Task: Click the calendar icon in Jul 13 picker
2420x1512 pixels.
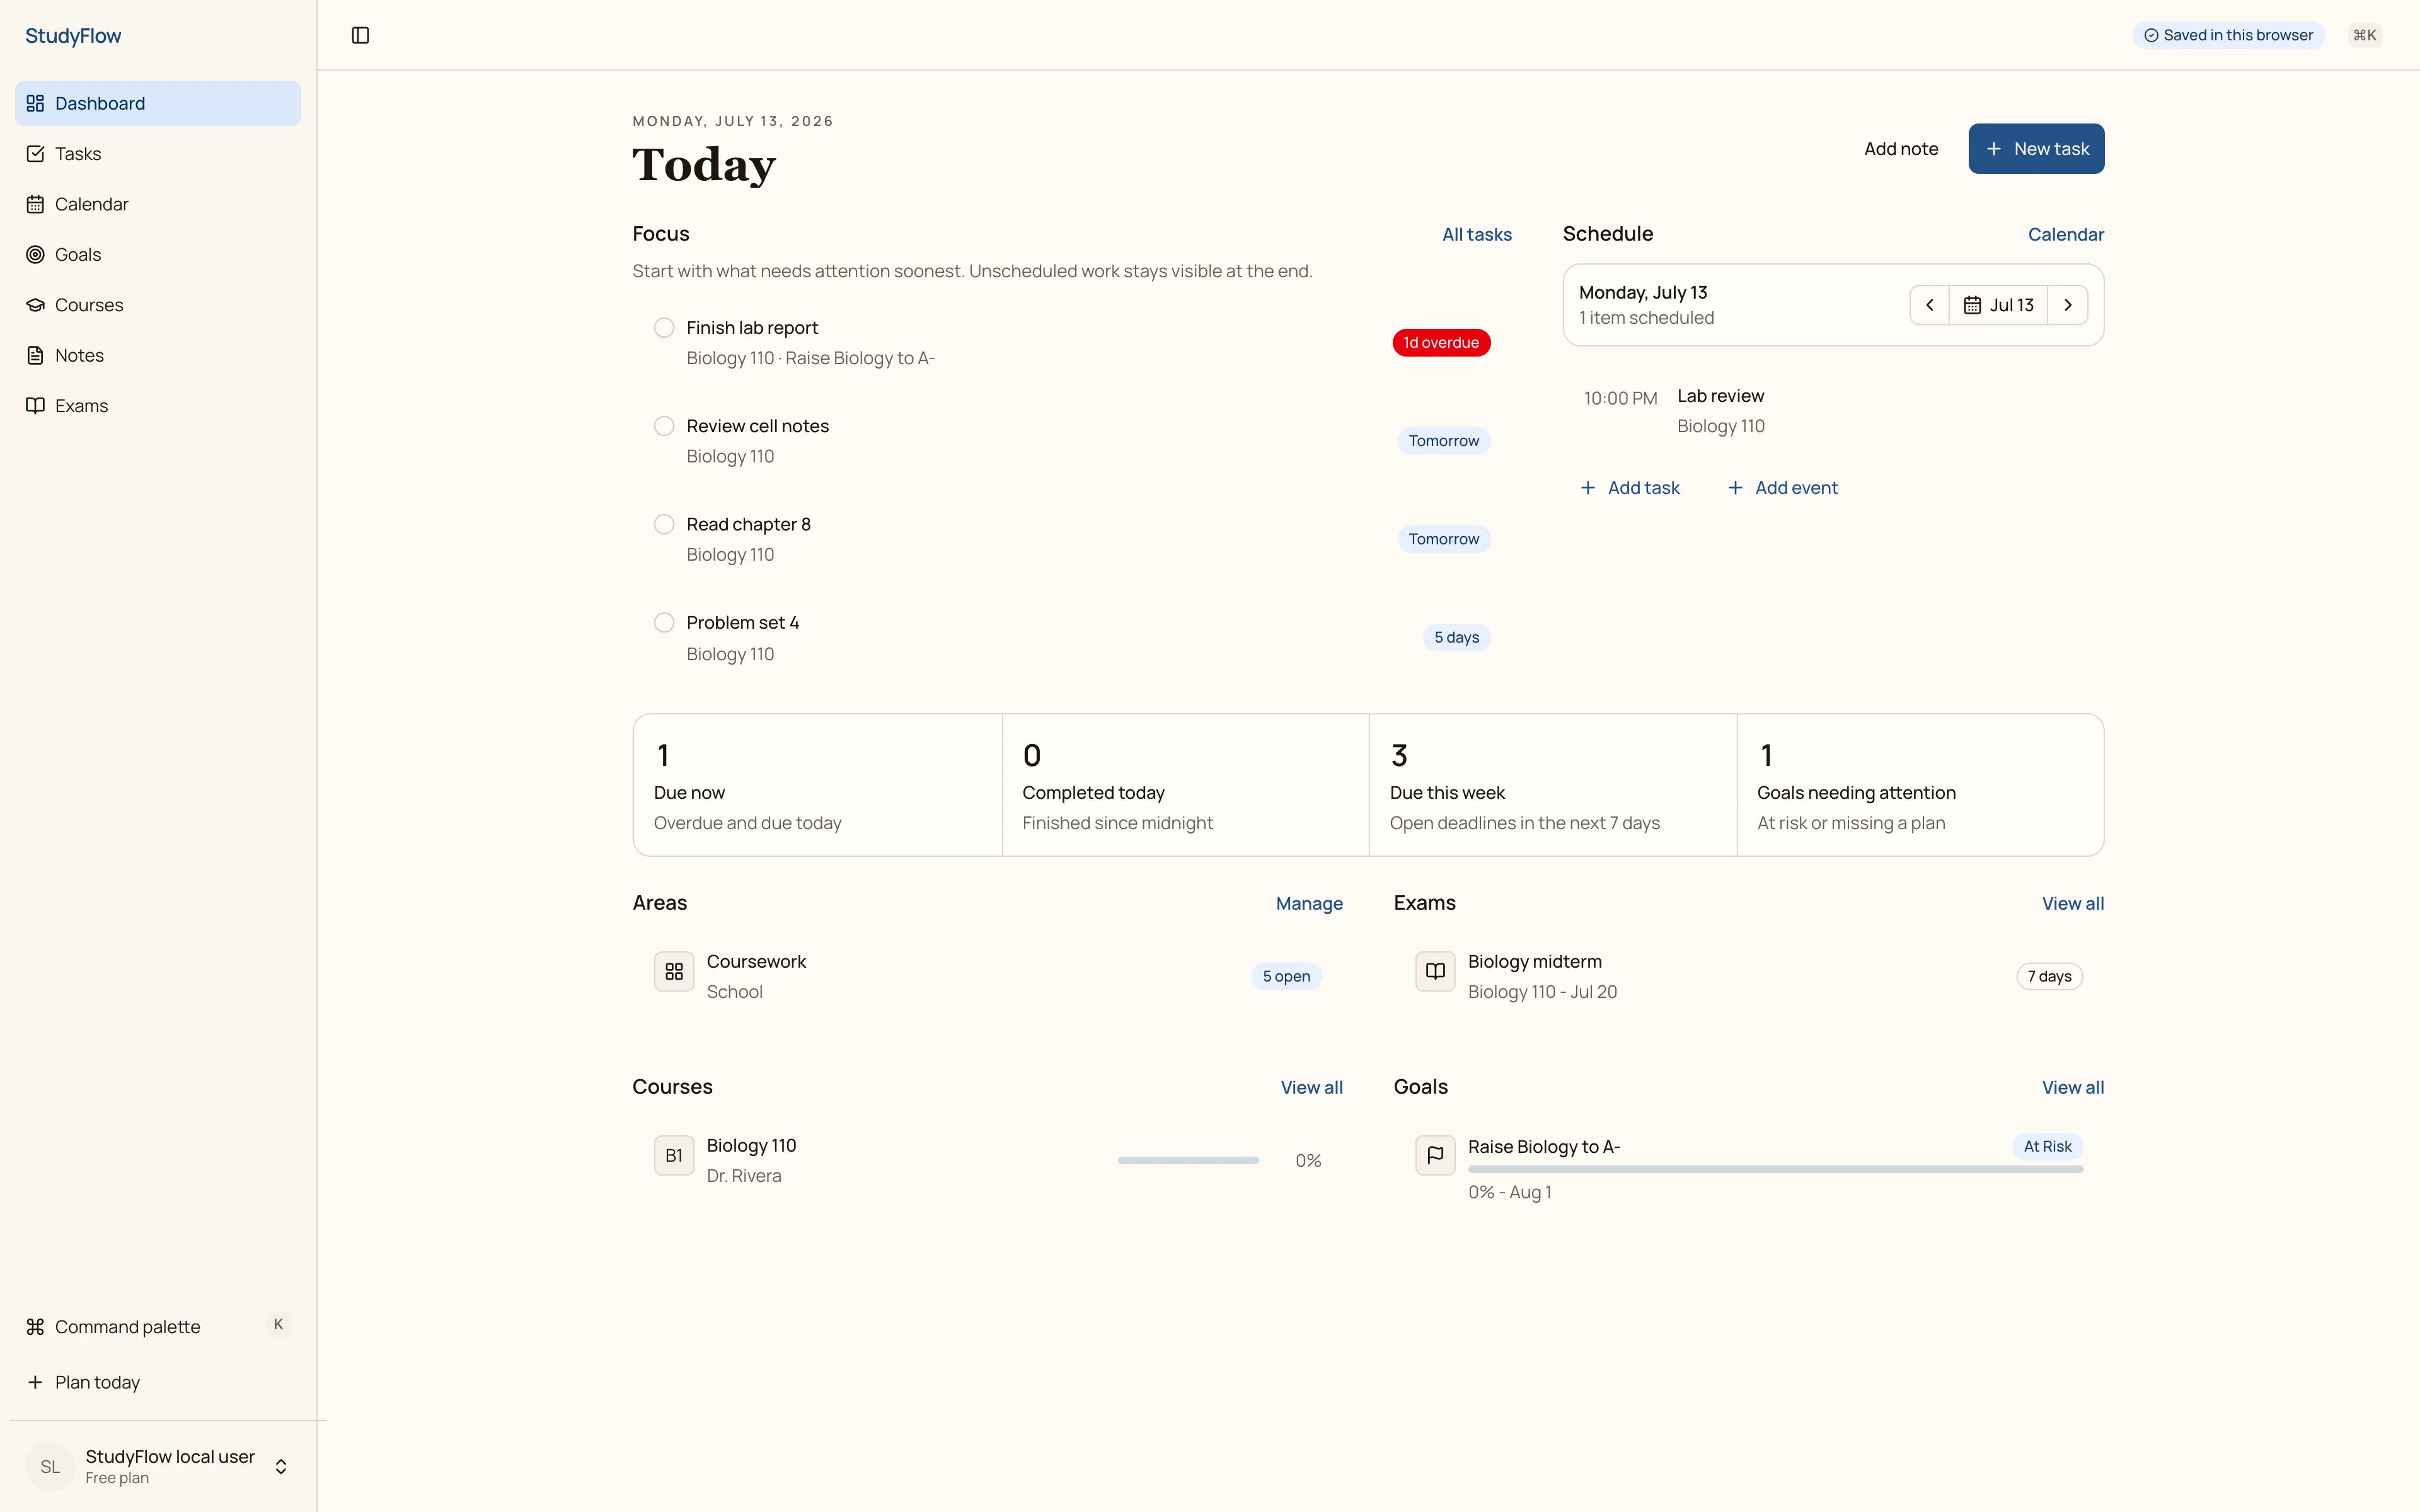Action: point(1972,305)
